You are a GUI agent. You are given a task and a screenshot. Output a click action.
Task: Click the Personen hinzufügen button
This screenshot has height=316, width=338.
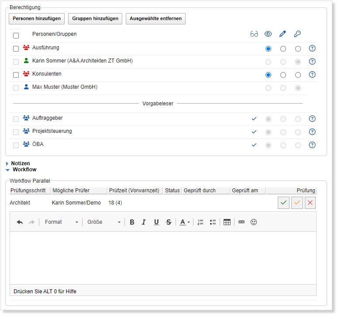37,19
